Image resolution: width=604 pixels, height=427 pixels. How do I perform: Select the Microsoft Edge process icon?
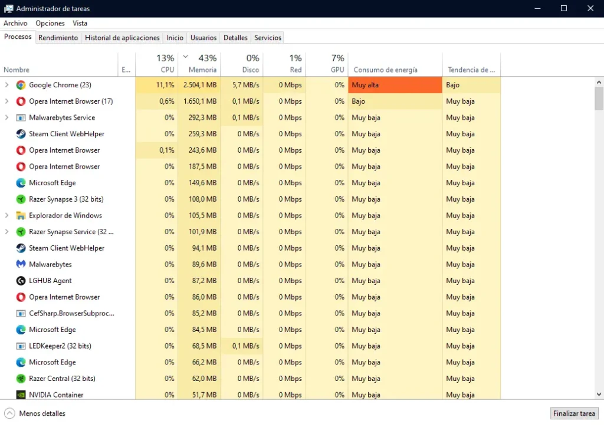click(21, 183)
